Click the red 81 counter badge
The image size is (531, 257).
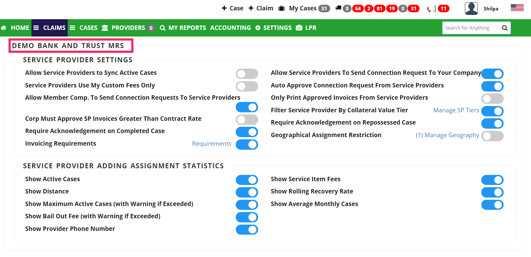[x=380, y=8]
